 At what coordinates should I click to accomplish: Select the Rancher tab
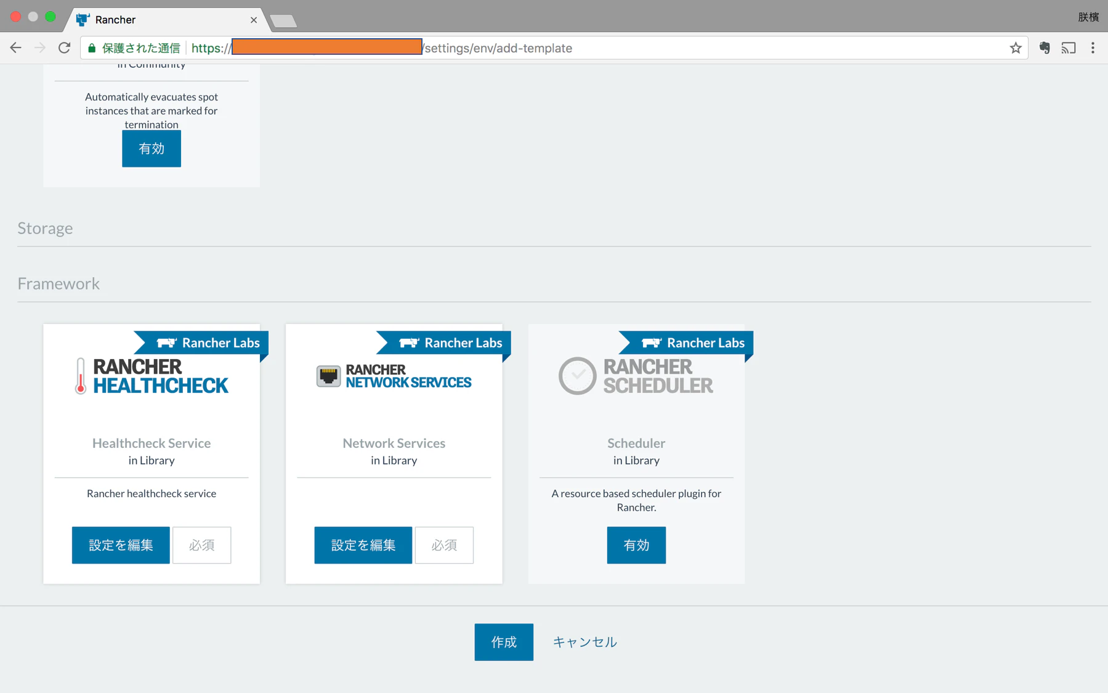tap(166, 20)
